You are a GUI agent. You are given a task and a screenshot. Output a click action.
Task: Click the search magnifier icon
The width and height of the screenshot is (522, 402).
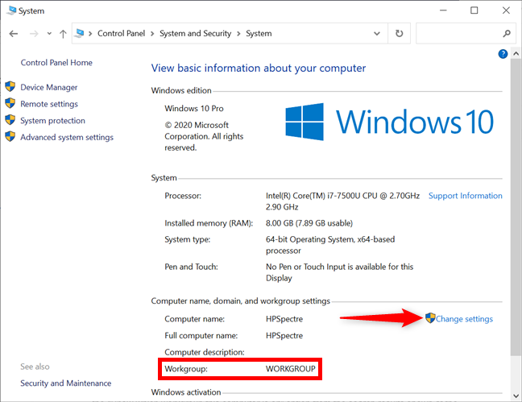[507, 33]
